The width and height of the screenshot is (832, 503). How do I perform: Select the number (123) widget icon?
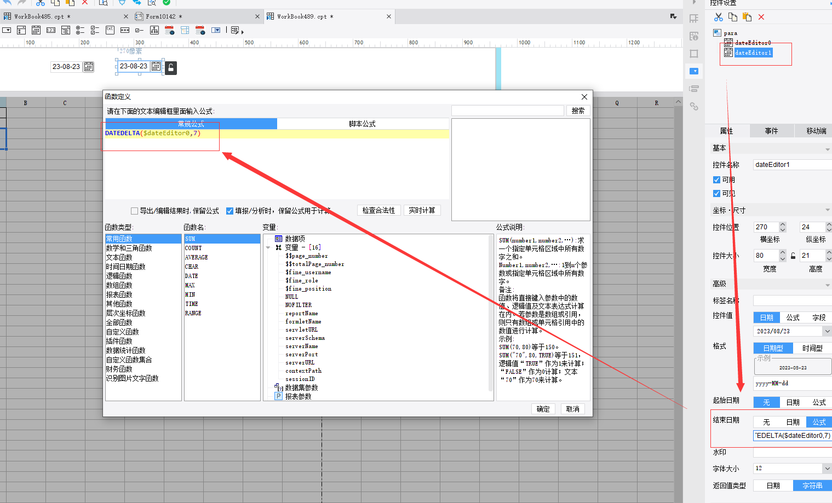(x=51, y=30)
